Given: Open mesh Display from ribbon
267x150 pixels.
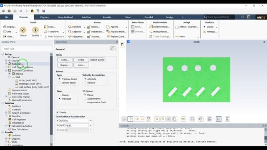Looking at the screenshot, I should [x=10, y=27].
